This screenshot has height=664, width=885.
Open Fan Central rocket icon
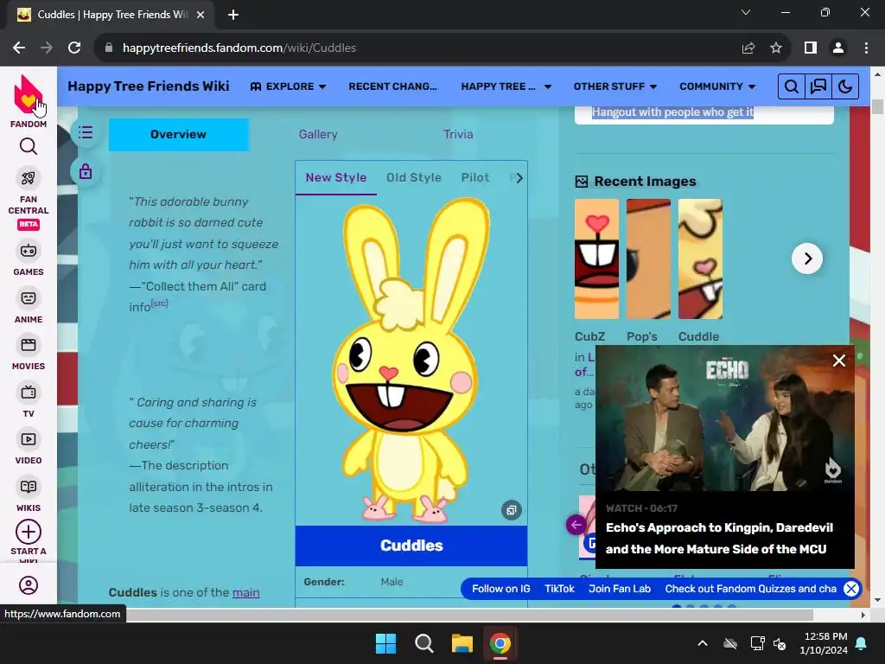29,178
